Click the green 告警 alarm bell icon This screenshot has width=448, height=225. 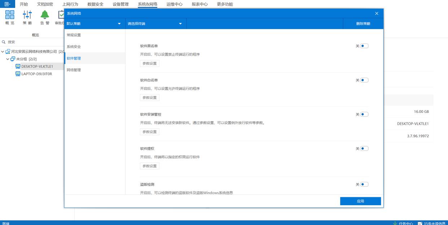[x=45, y=15]
